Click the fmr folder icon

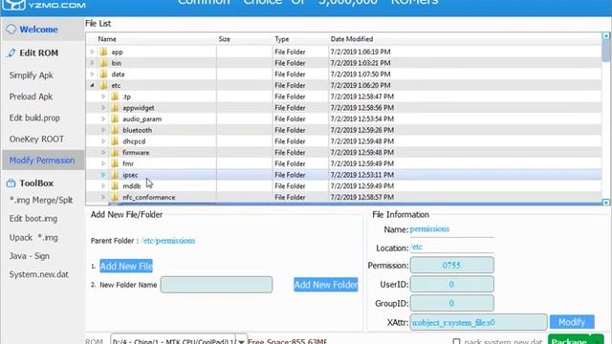tap(115, 163)
